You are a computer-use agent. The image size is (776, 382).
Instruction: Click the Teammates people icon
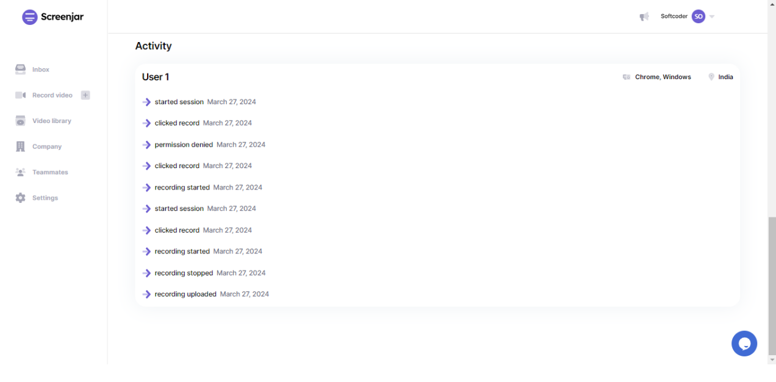(21, 172)
